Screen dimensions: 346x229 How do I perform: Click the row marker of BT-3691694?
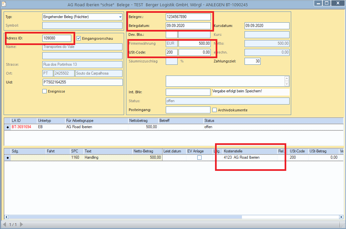point(8,127)
